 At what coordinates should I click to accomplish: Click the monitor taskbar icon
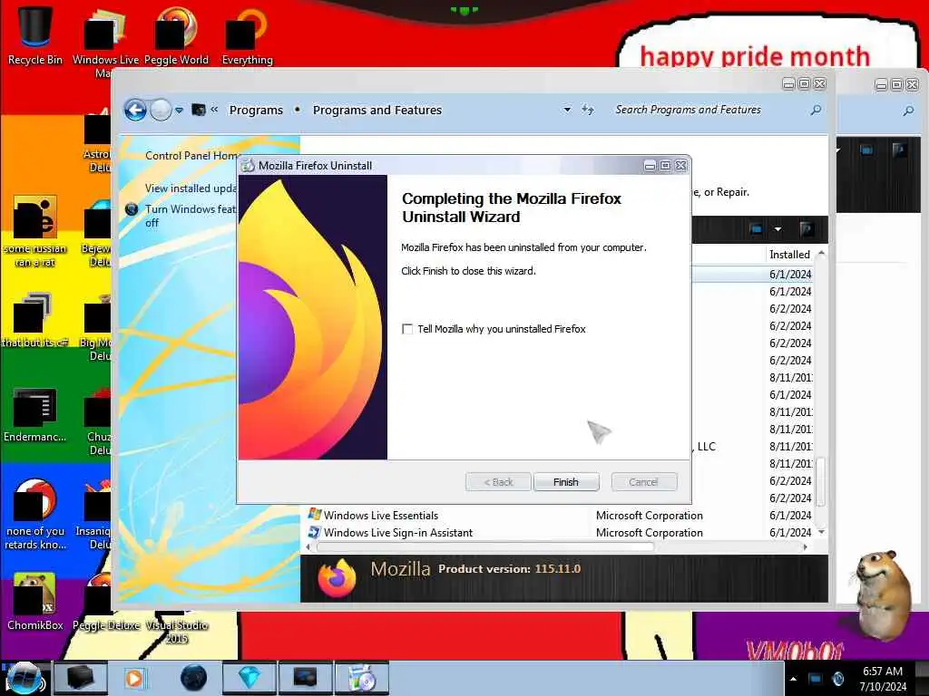(305, 678)
